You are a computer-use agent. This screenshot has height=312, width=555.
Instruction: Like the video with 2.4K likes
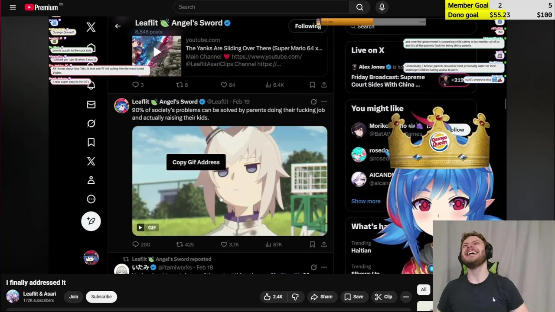[273, 296]
